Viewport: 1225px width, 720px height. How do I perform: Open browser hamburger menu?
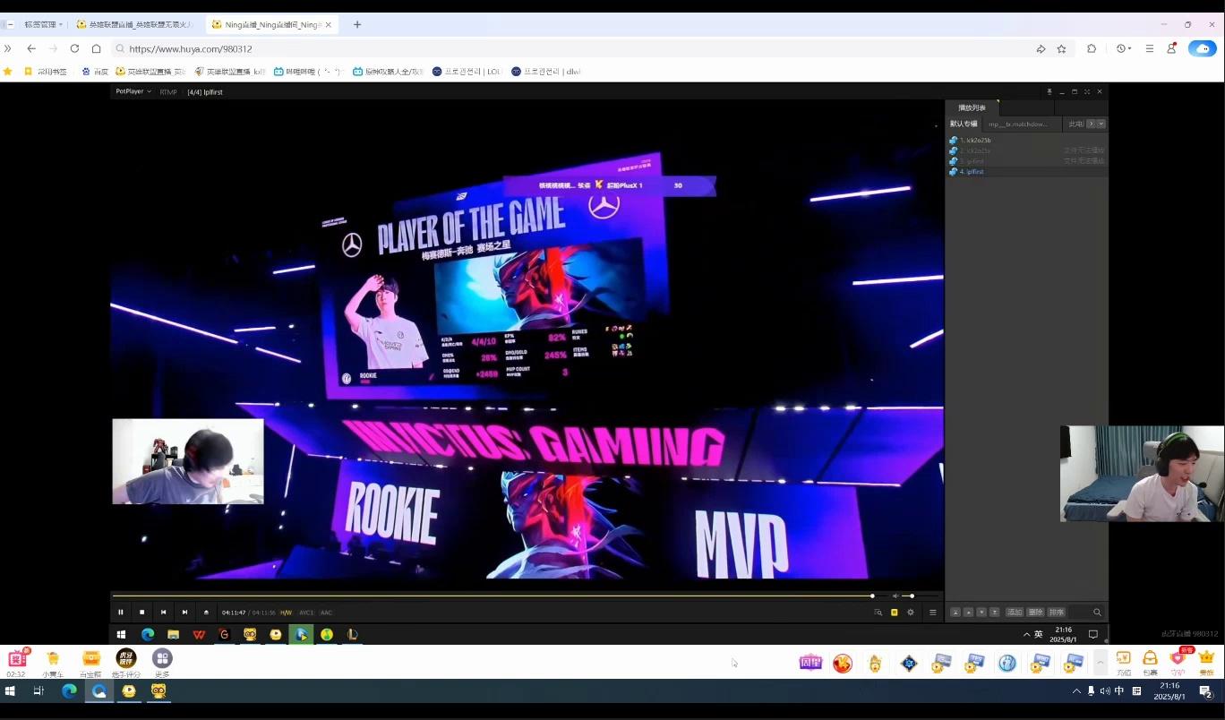(1149, 48)
